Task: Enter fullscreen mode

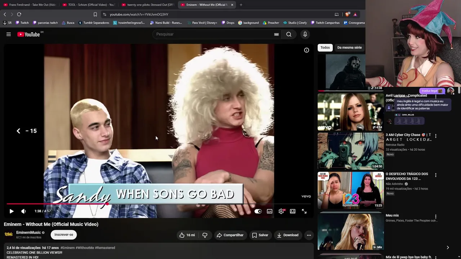Action: point(304,211)
